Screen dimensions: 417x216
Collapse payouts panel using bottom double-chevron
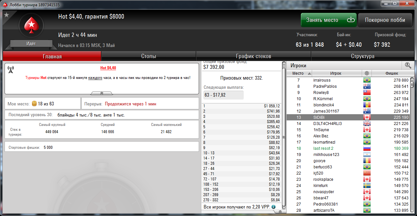pos(280,211)
